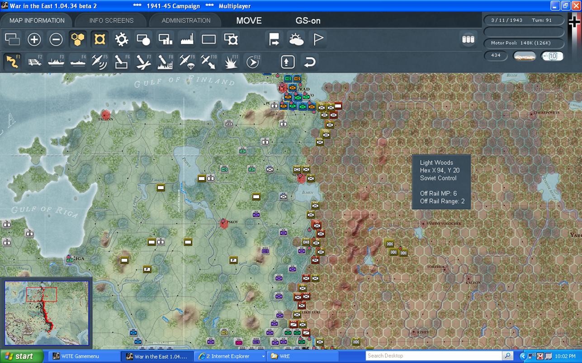The image size is (582, 363).
Task: Click the rectangle-with-circle map icon
Action: (143, 39)
